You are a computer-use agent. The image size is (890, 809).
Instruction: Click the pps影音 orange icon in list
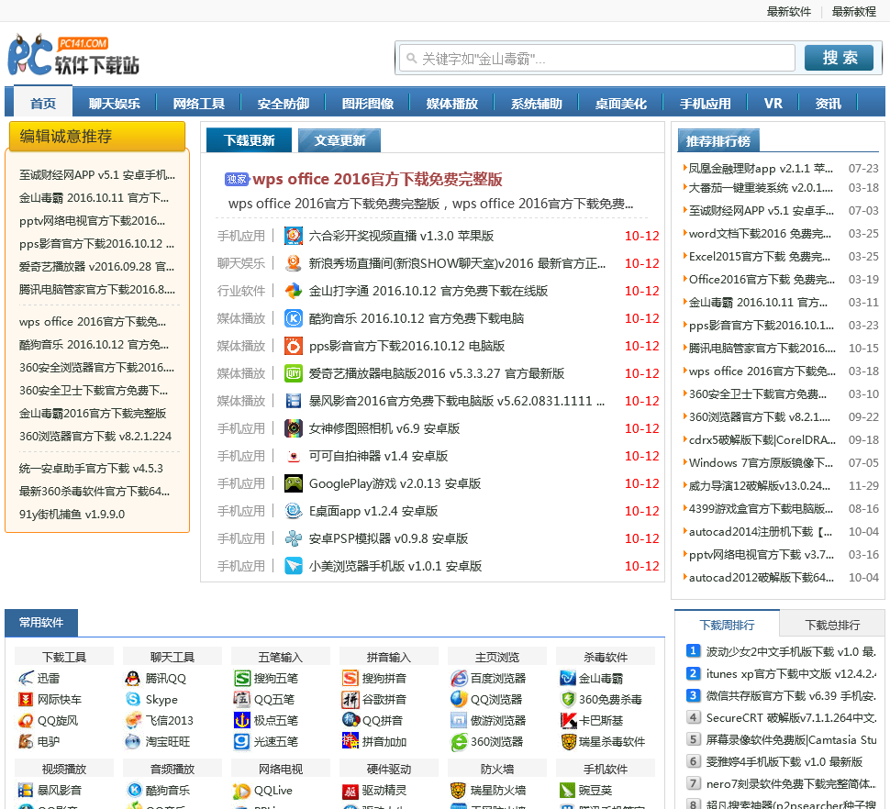coord(294,346)
